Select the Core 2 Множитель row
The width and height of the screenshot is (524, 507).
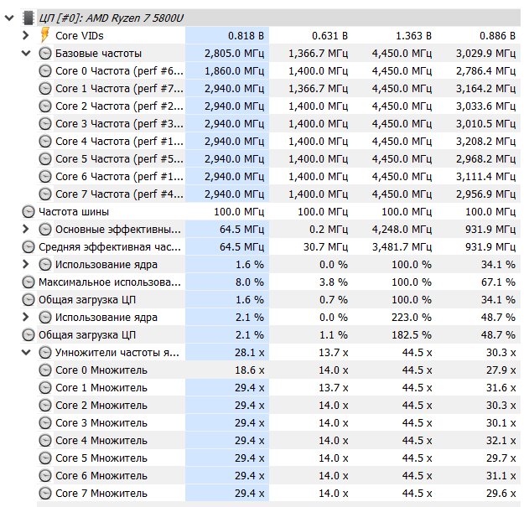(x=278, y=405)
